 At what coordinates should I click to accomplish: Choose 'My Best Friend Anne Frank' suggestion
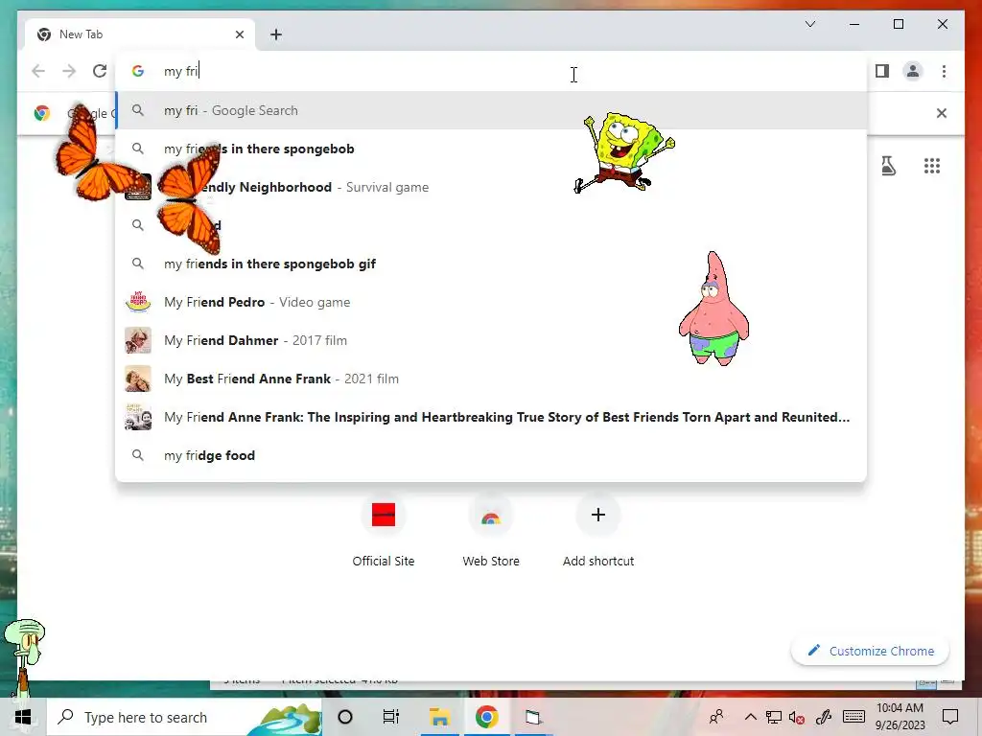pos(492,379)
